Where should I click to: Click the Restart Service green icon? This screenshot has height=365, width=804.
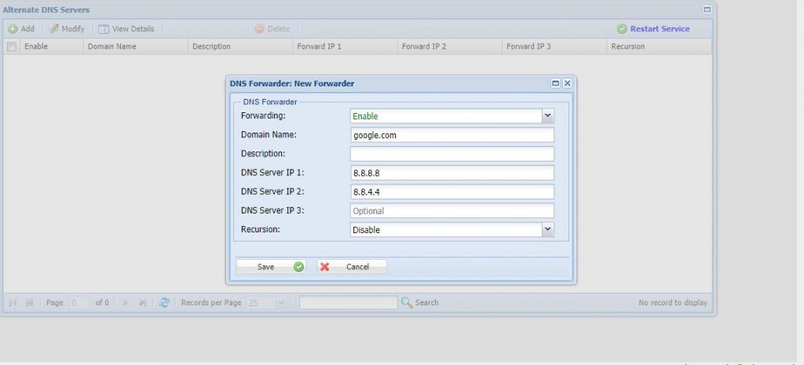coord(622,29)
